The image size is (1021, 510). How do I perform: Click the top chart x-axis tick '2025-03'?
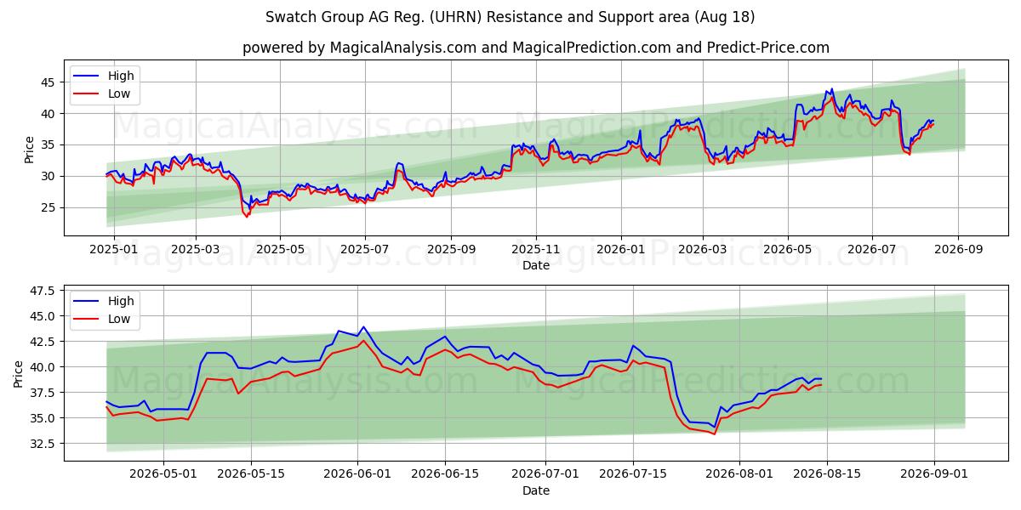(195, 249)
